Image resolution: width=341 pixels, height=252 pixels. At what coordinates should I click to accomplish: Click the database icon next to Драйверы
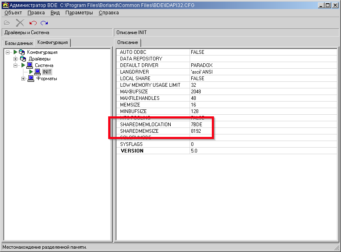[x=23, y=59]
